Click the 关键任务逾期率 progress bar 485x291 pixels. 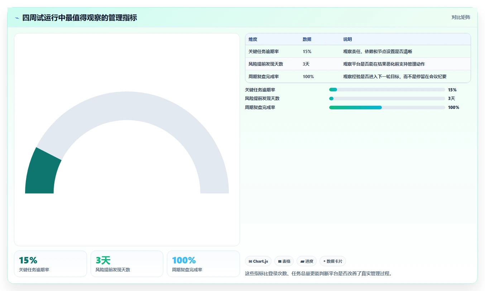coord(387,90)
